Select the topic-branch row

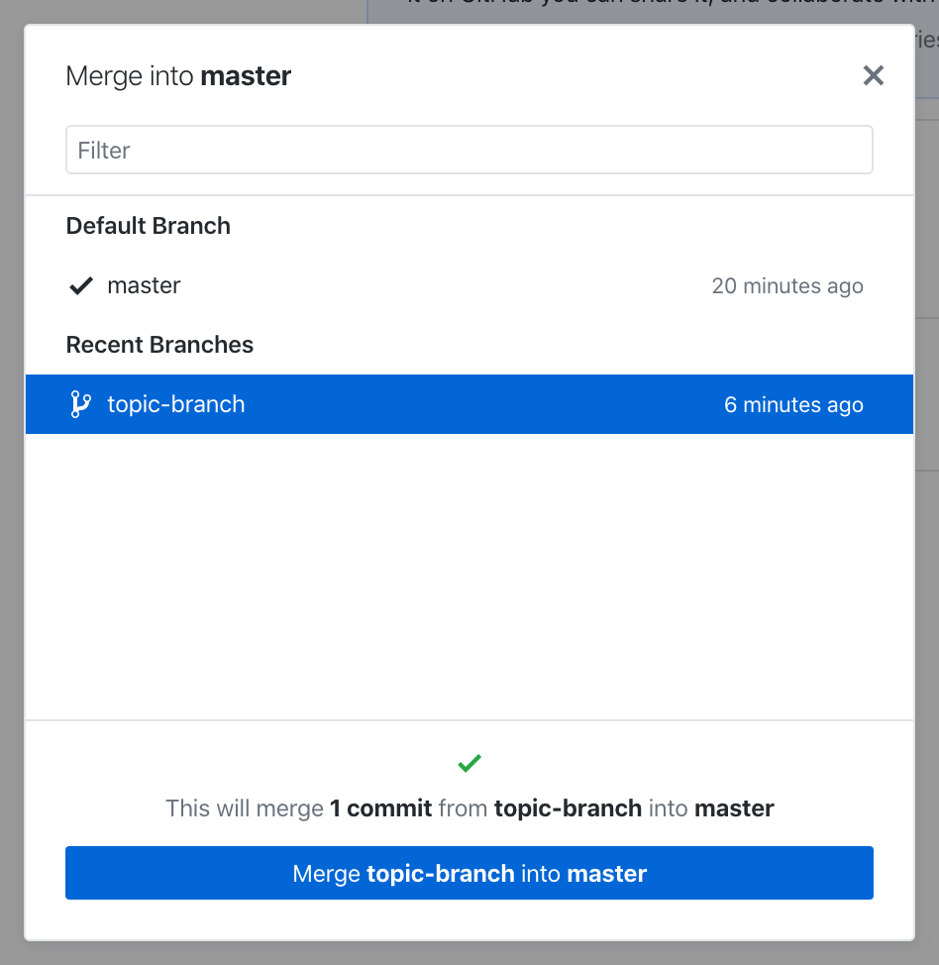click(x=396, y=404)
